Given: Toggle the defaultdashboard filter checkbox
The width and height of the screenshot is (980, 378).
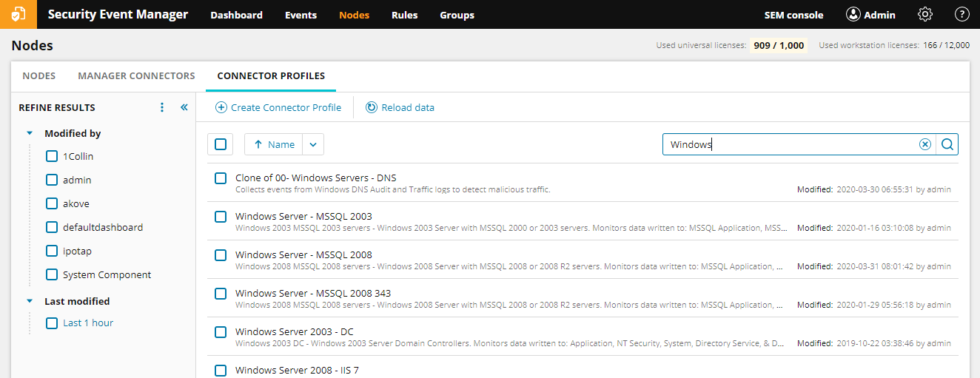Looking at the screenshot, I should [52, 227].
